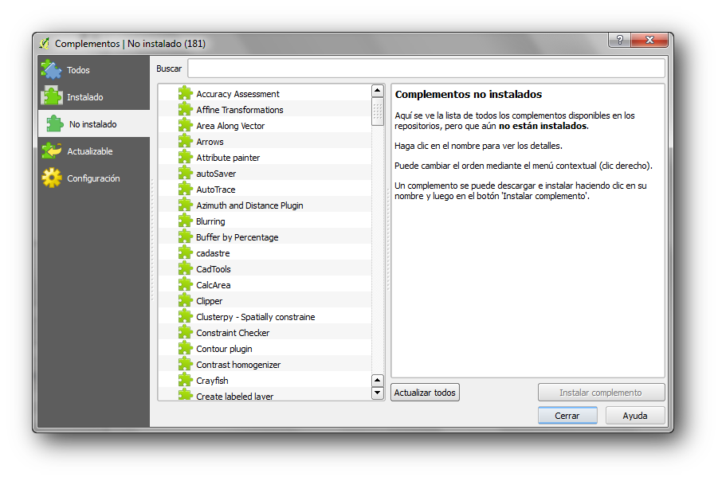This screenshot has width=722, height=481.
Task: Select the Contour plugin name
Action: [224, 349]
